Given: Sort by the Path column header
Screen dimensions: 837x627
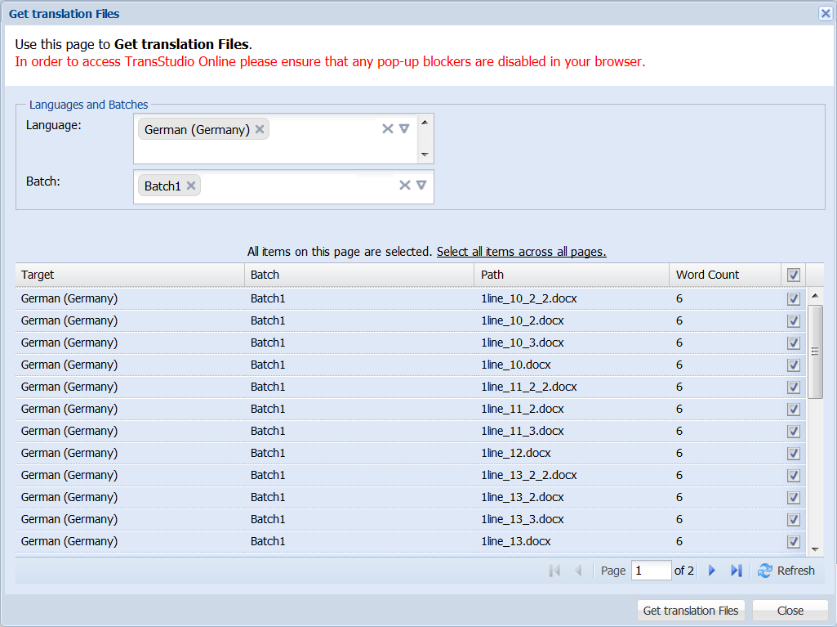Looking at the screenshot, I should coord(572,275).
